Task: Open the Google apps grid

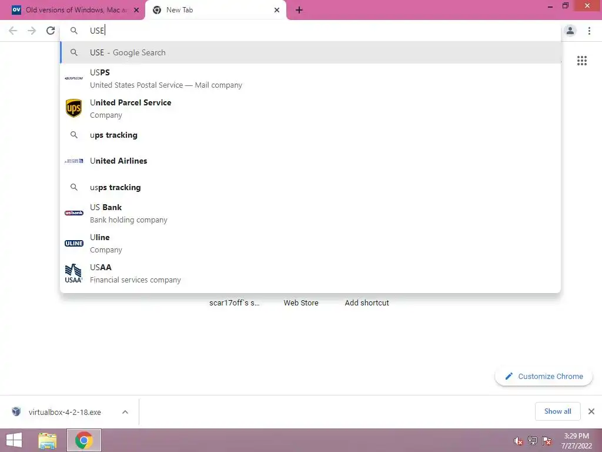Action: (x=581, y=61)
